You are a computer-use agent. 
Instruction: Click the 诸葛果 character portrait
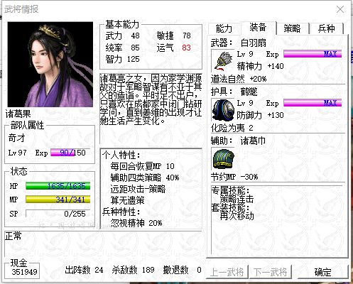(50, 65)
